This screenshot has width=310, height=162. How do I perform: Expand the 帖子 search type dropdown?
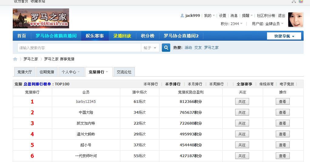coord(150,48)
